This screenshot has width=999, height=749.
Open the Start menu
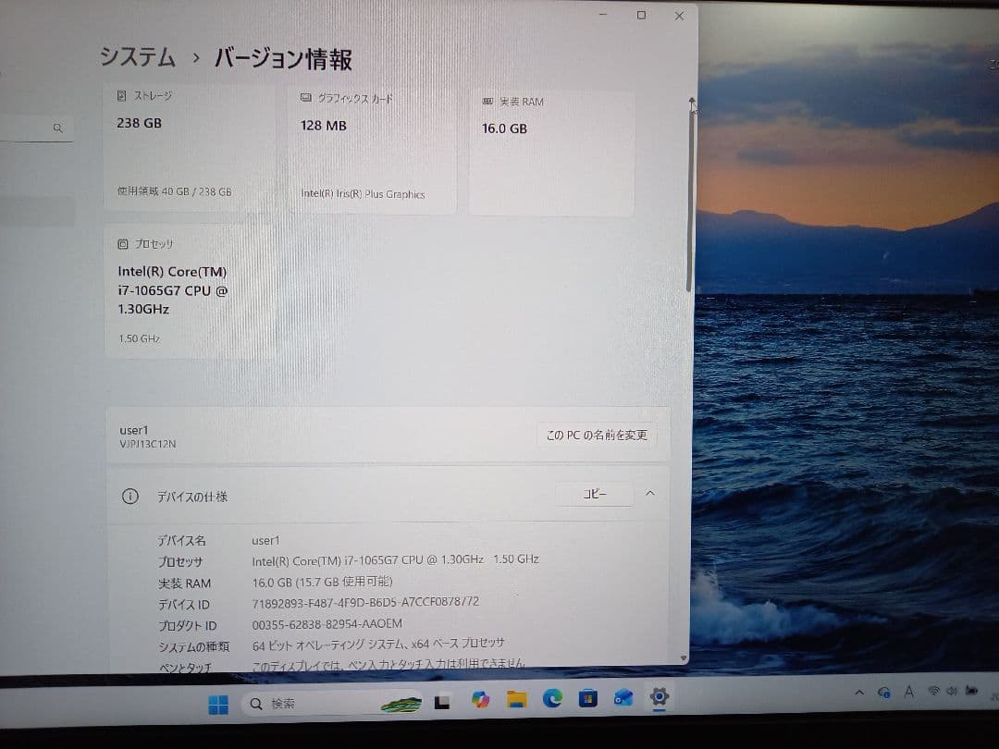point(218,704)
